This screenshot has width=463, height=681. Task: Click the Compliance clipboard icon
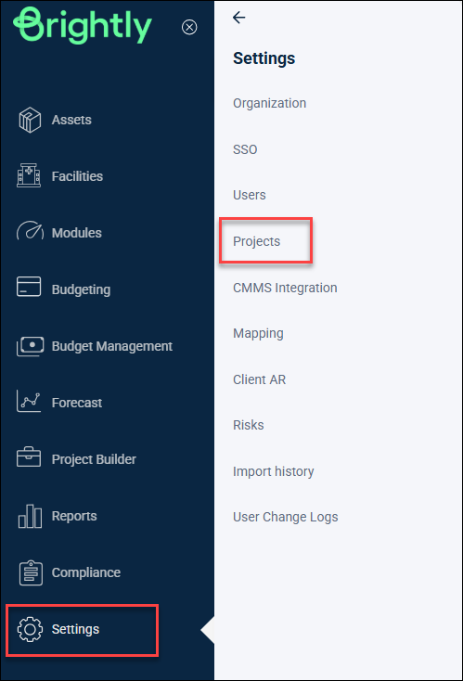tap(31, 572)
